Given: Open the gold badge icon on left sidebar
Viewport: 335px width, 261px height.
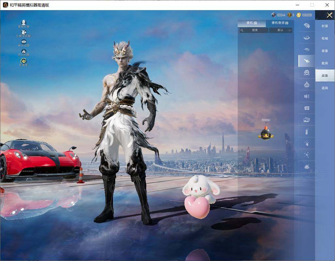Looking at the screenshot, I should coord(24,62).
